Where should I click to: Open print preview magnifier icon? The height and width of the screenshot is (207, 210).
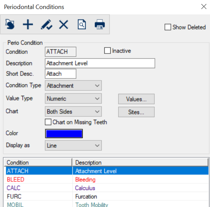point(82,24)
